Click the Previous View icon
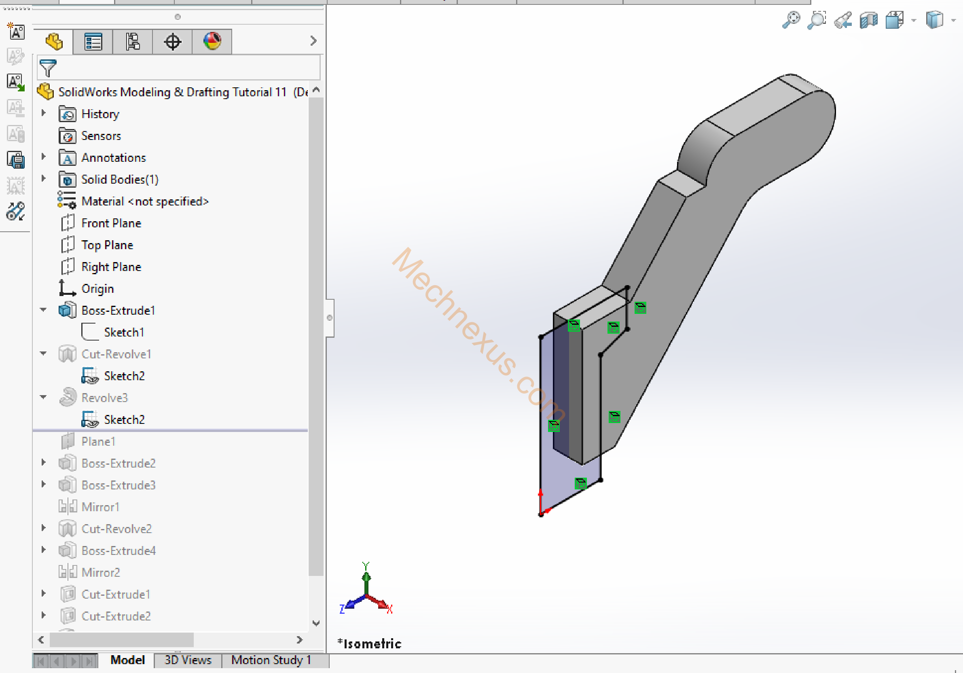 (842, 20)
